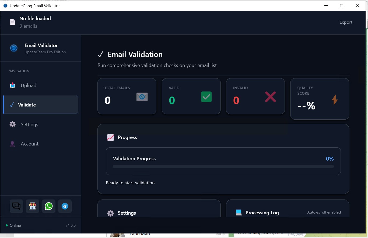Click the Auto-scroll enabled label
368x238 pixels.
pyautogui.click(x=324, y=212)
